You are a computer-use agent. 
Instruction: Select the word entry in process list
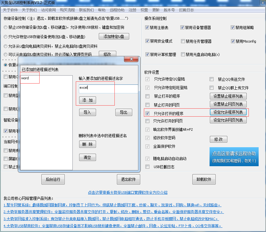25,78
